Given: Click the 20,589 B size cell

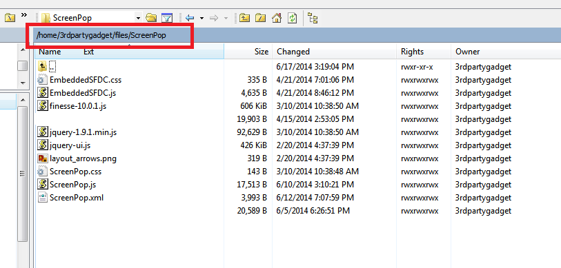Looking at the screenshot, I should point(253,211).
